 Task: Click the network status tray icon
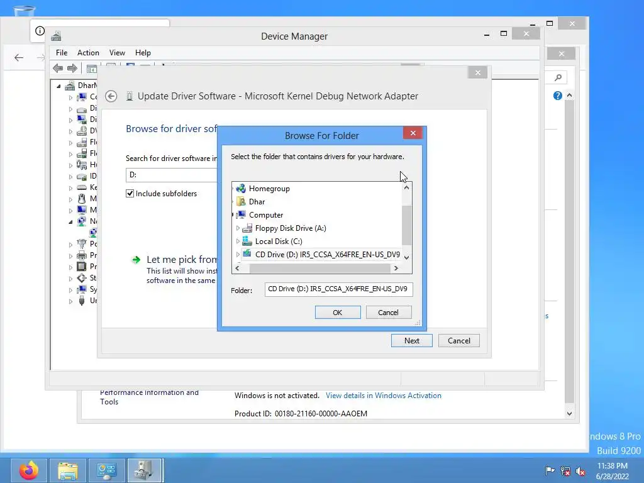click(x=565, y=471)
